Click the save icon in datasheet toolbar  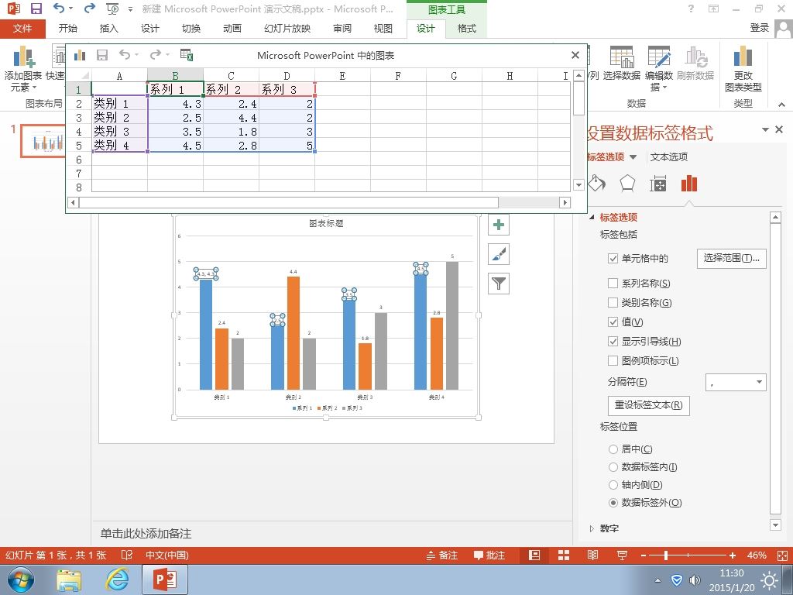[x=102, y=55]
